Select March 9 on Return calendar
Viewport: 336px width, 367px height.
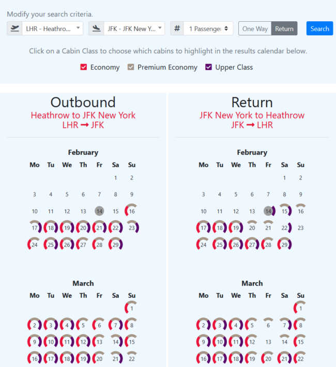[x=204, y=342]
